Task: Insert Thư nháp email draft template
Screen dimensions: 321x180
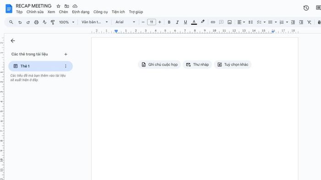Action: (197, 64)
